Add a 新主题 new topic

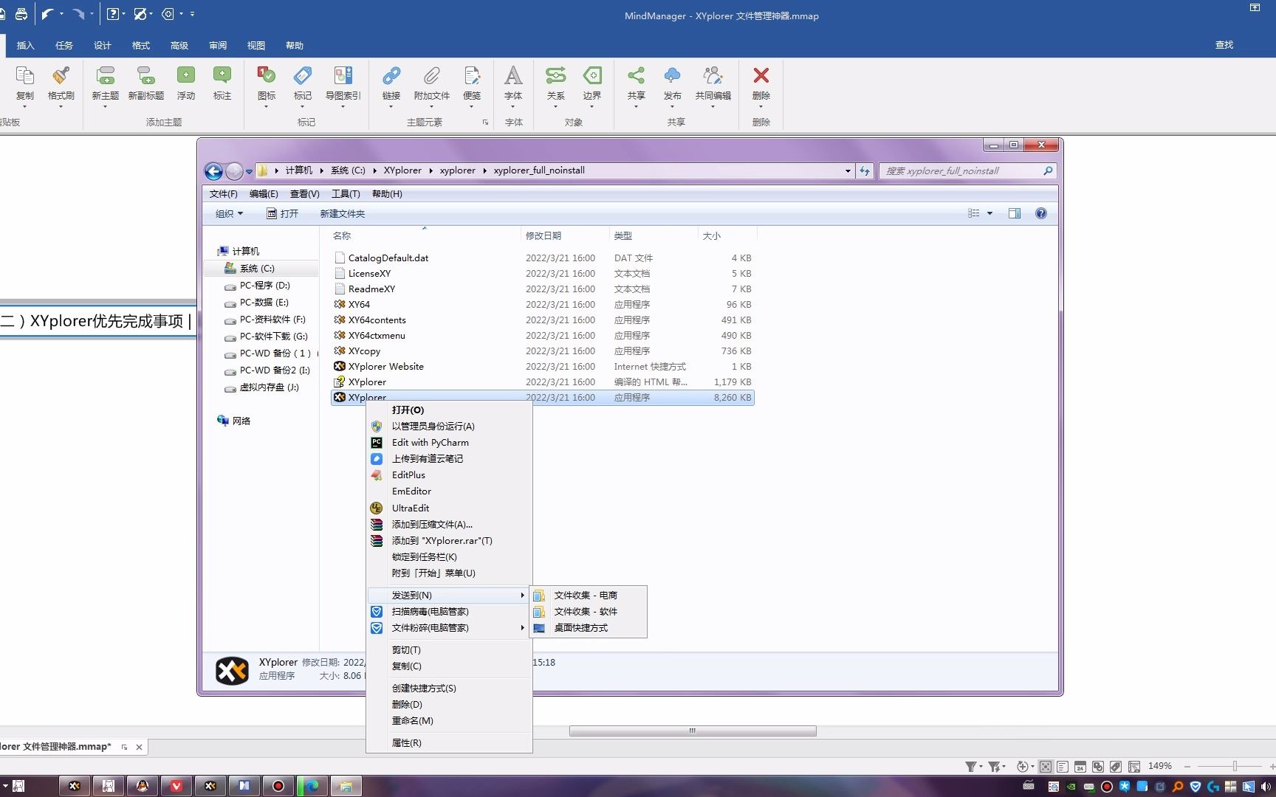[106, 76]
